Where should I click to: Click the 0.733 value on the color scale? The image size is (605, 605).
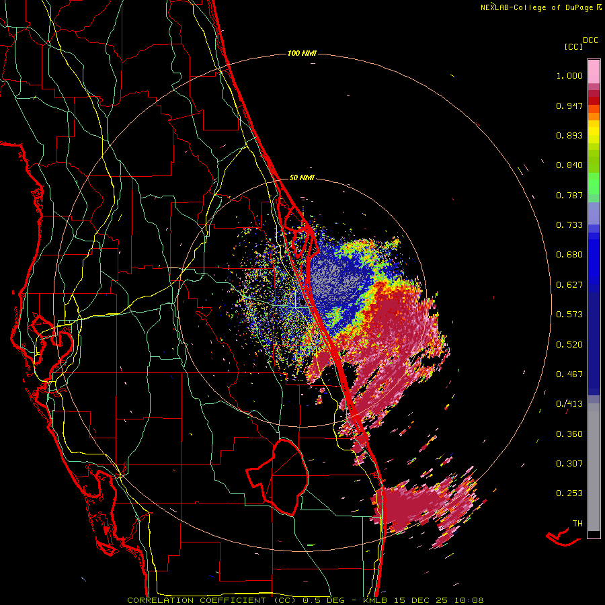tap(569, 225)
